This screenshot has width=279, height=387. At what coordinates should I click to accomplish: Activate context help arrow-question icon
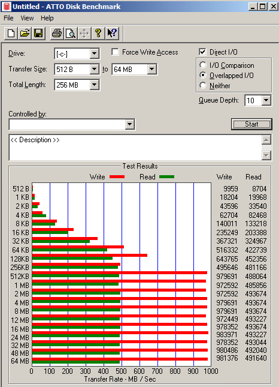point(112,33)
